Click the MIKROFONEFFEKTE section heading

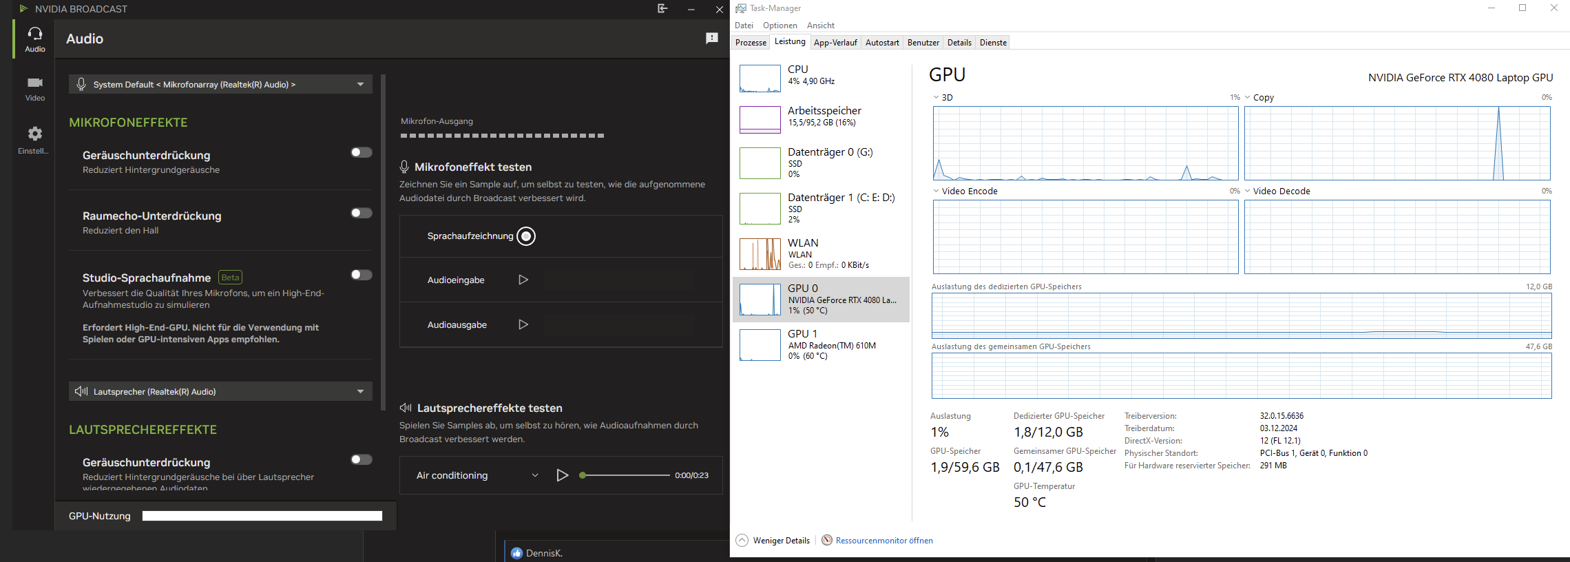(128, 123)
